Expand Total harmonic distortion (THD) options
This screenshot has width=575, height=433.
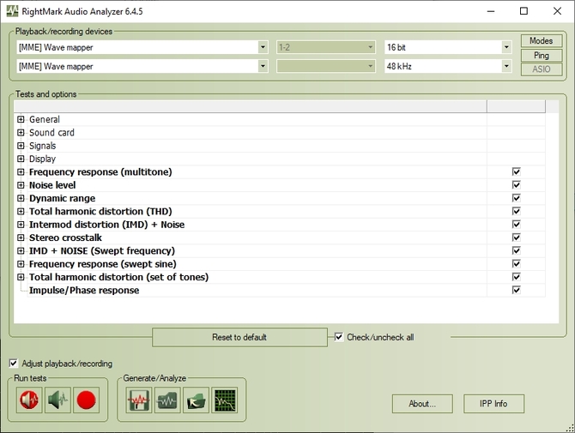click(x=21, y=212)
